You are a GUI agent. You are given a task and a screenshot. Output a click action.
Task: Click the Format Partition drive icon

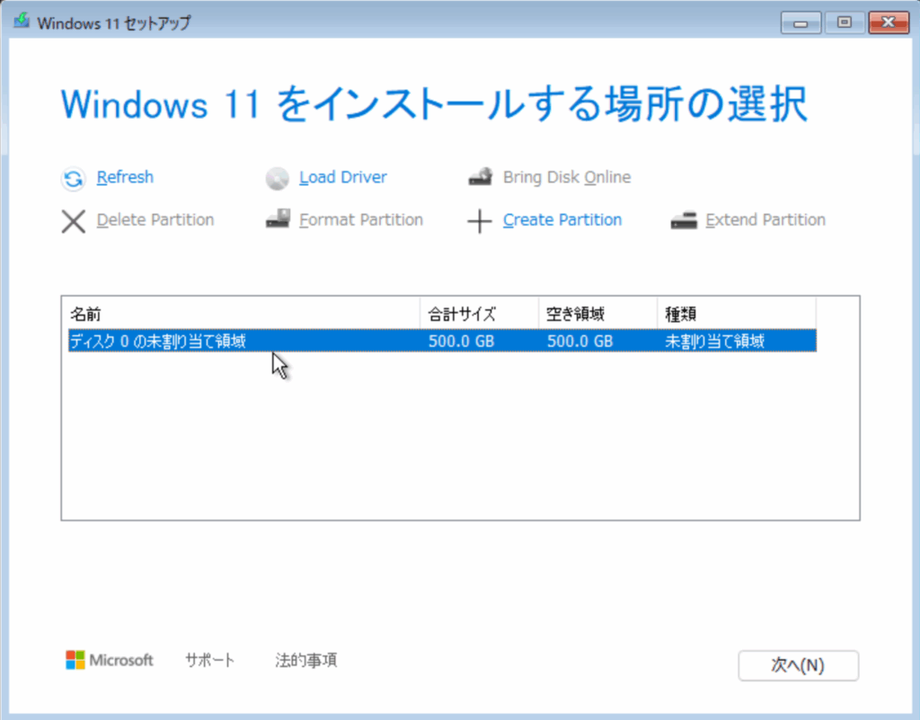click(277, 220)
